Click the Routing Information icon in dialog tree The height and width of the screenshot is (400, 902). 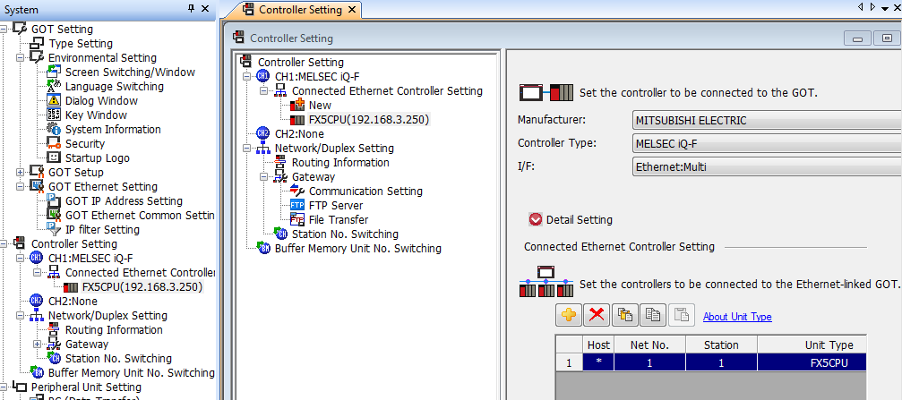pos(280,163)
